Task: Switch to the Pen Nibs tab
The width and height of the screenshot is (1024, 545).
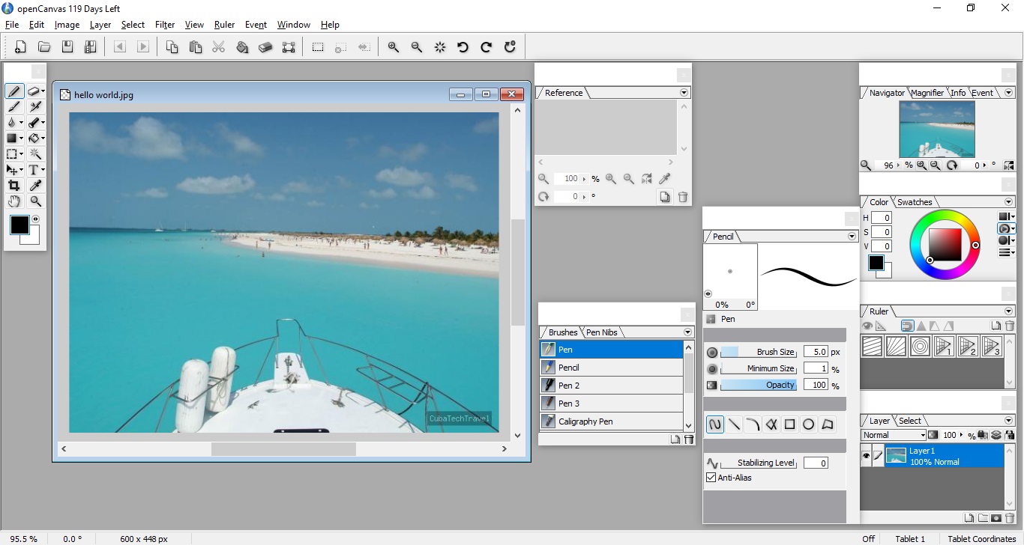Action: tap(601, 332)
